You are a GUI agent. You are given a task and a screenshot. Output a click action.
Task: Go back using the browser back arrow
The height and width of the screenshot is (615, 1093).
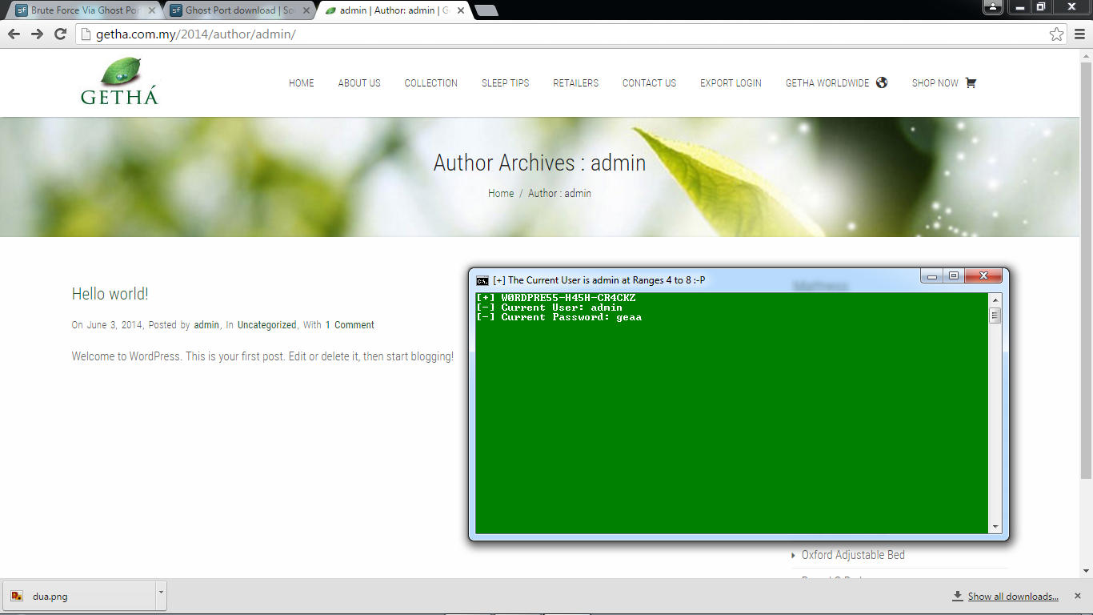(x=14, y=34)
